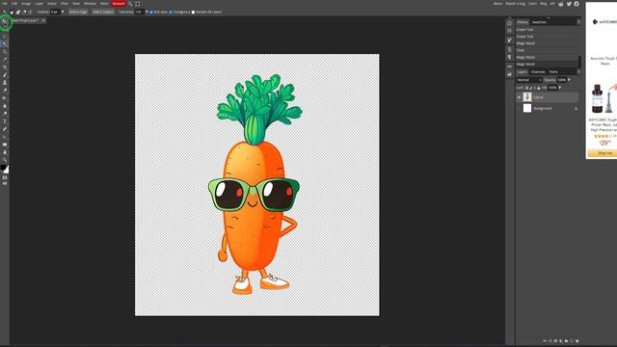617x347 pixels.
Task: Toggle lock transparent pixels in Layers panel
Action: click(x=527, y=88)
